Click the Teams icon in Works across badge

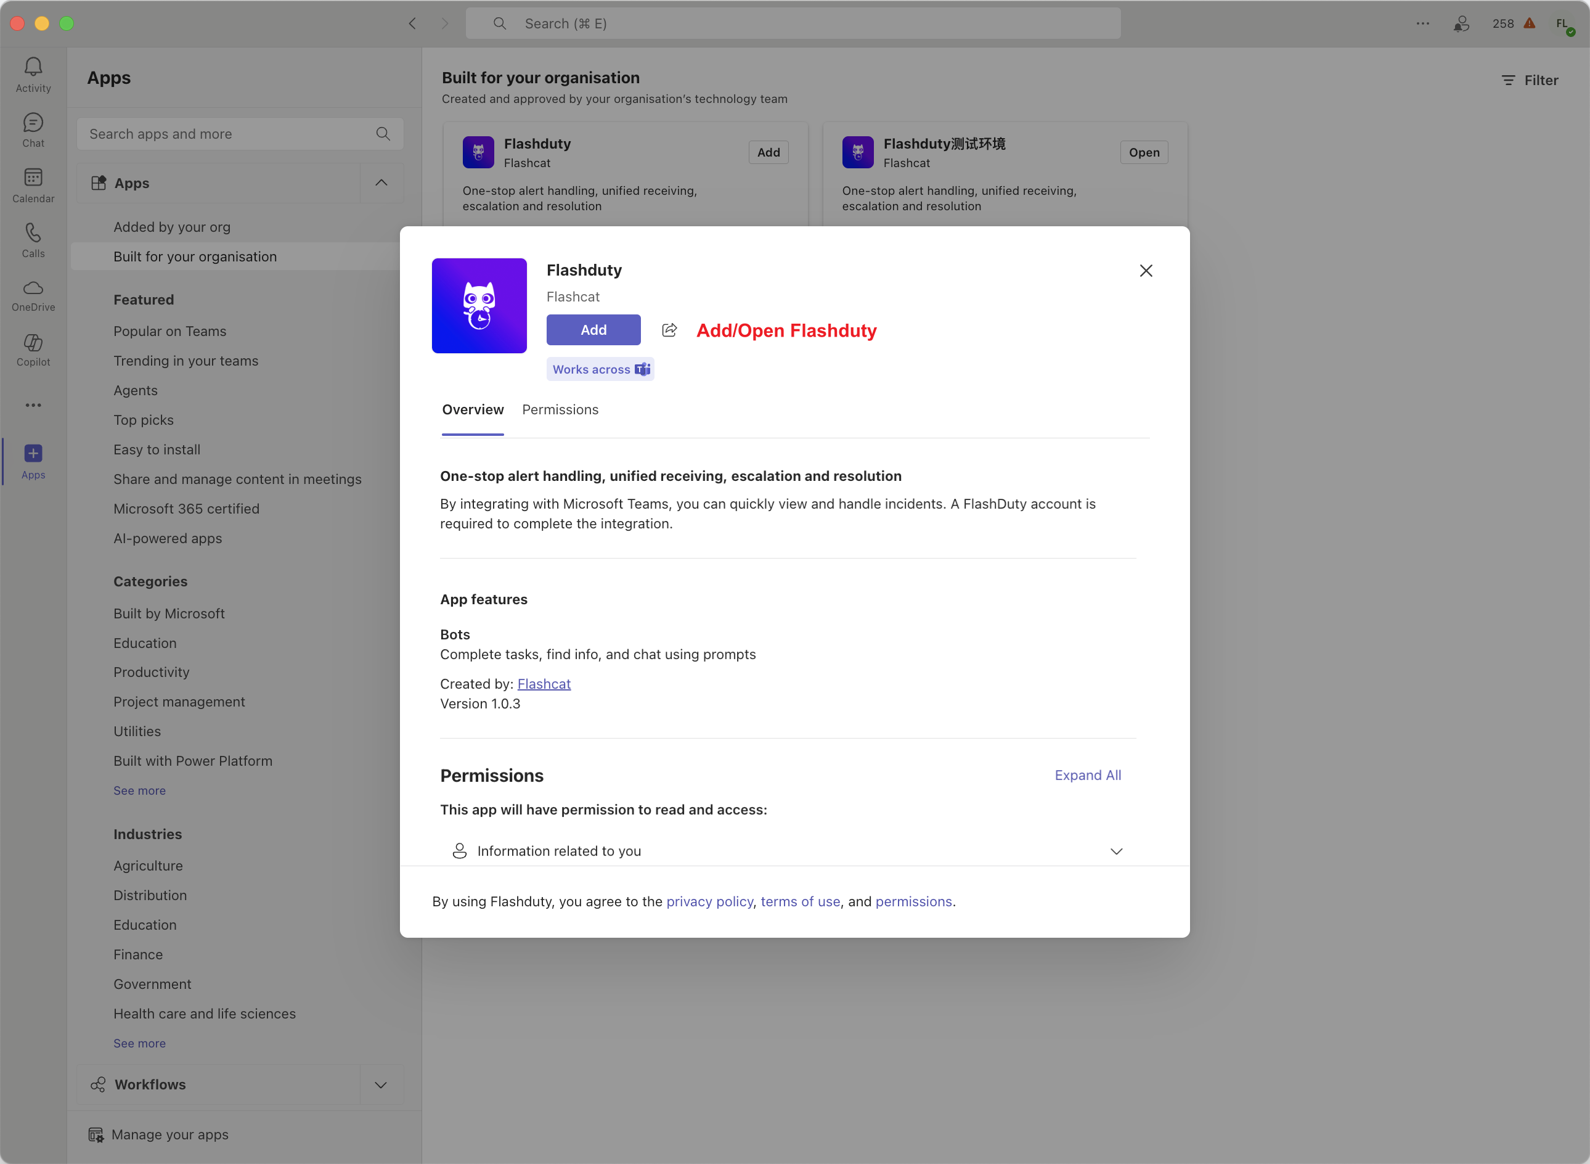(x=642, y=369)
